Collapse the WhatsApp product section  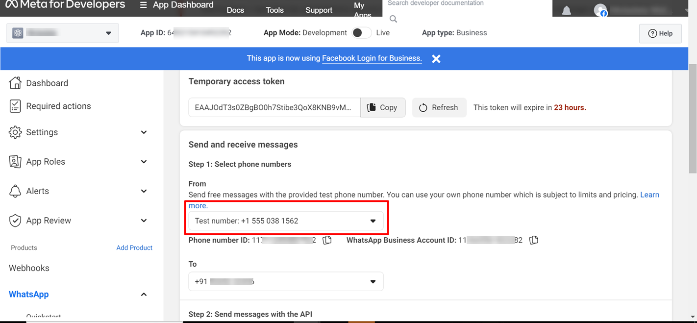pyautogui.click(x=144, y=295)
